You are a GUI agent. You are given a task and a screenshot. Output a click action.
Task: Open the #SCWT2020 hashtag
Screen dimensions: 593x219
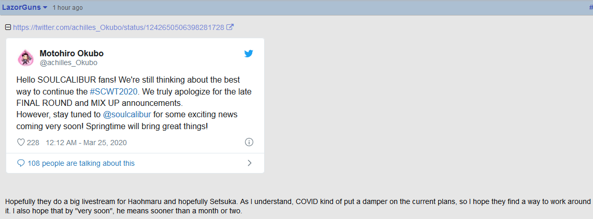point(113,92)
